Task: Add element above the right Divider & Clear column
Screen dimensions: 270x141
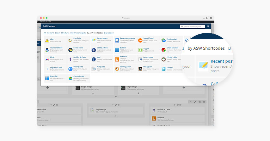Action: pos(175,105)
